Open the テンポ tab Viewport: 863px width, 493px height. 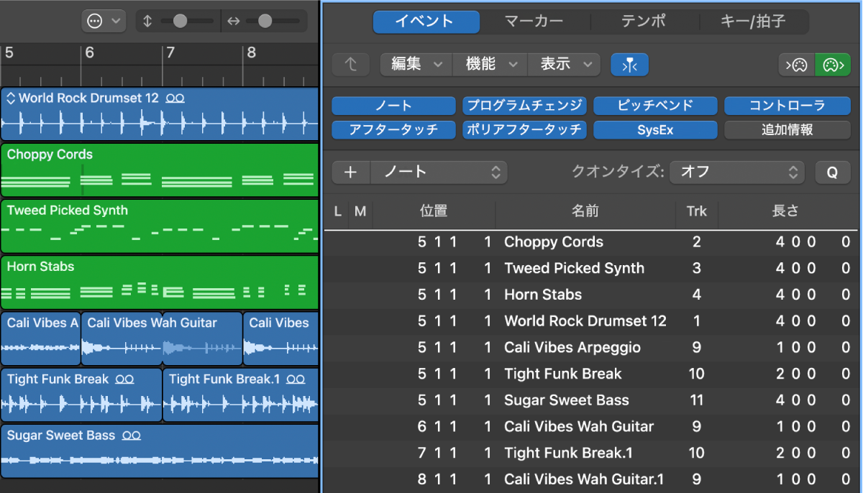[x=642, y=22]
